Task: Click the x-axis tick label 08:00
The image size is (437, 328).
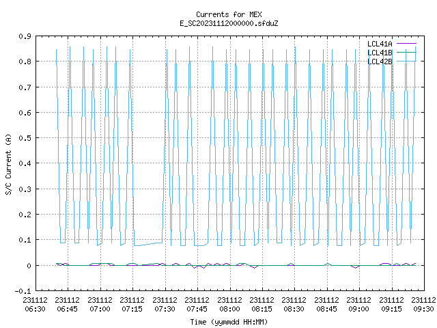Action: coord(229,309)
